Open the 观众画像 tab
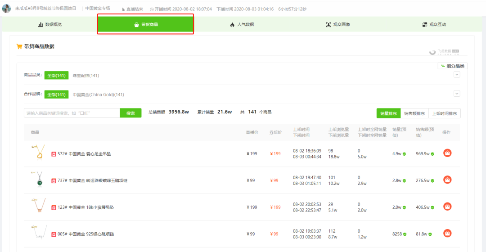The image size is (486, 252). (338, 24)
